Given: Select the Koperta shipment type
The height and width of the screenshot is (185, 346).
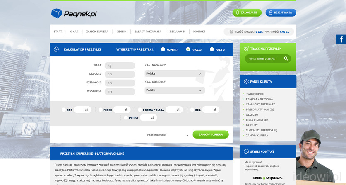Looking at the screenshot, I should 163,49.
